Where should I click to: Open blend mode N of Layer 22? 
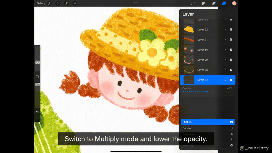point(226,29)
